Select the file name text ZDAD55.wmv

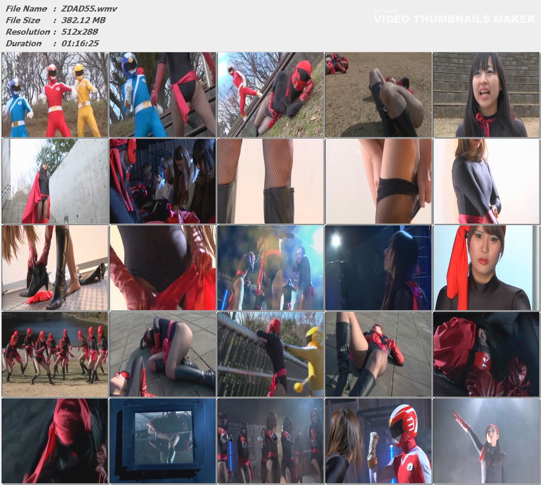point(89,9)
